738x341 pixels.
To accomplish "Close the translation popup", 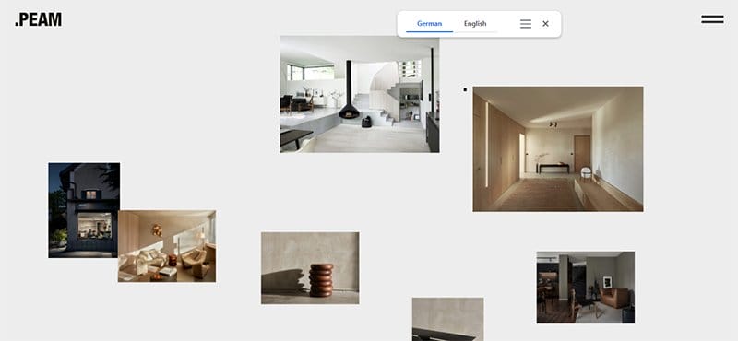I will 545,24.
